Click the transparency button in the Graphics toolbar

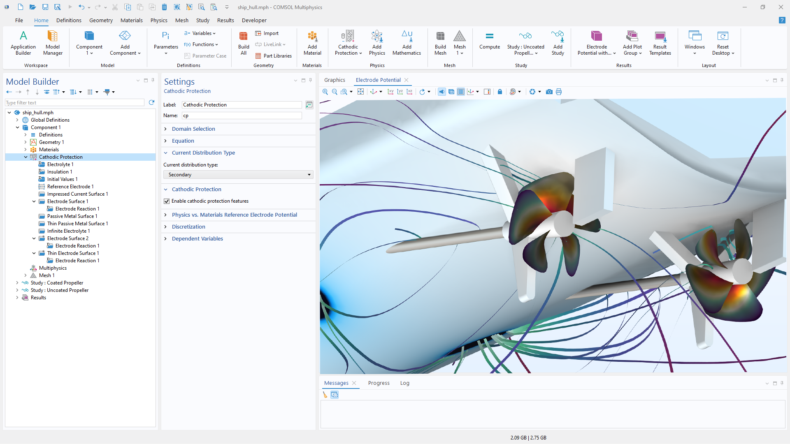451,92
